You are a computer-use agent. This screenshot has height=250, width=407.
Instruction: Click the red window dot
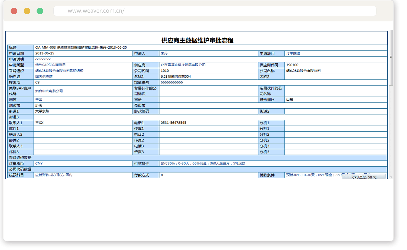[14, 11]
